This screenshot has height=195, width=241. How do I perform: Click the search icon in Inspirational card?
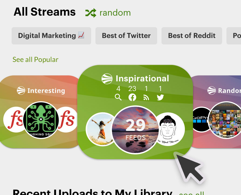pos(118,97)
